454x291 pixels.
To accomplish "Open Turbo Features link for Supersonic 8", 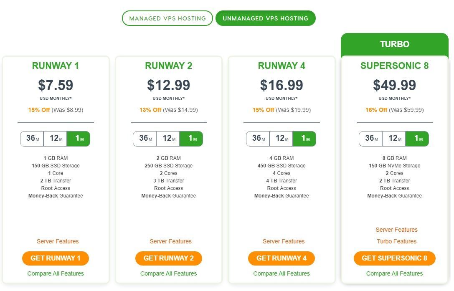I will 396,241.
